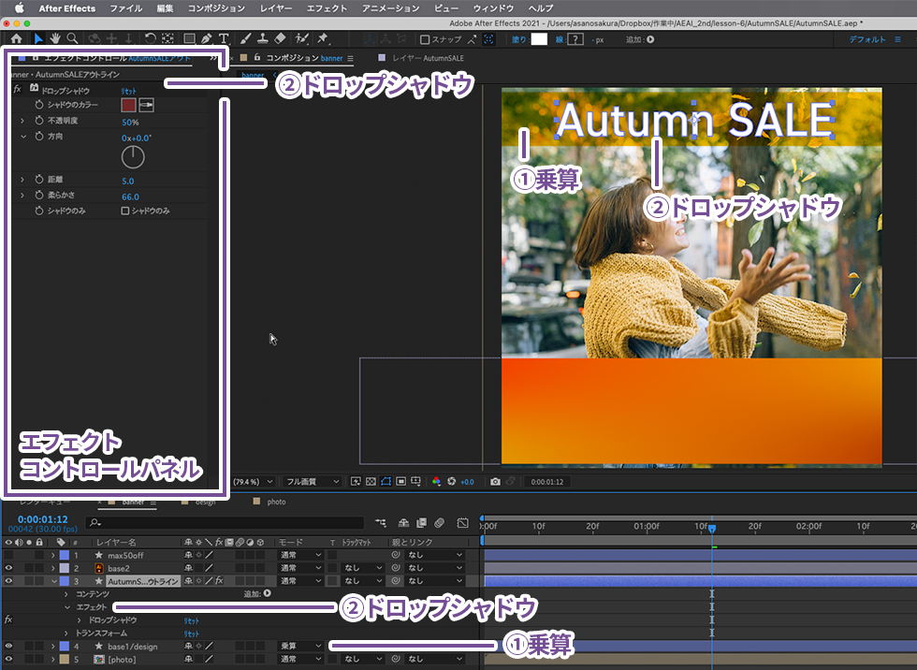Image resolution: width=917 pixels, height=670 pixels.
Task: Open the レイヤー menu
Action: pyautogui.click(x=275, y=8)
